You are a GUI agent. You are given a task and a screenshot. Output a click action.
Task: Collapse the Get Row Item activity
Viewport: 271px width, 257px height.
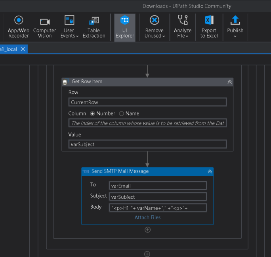point(229,82)
